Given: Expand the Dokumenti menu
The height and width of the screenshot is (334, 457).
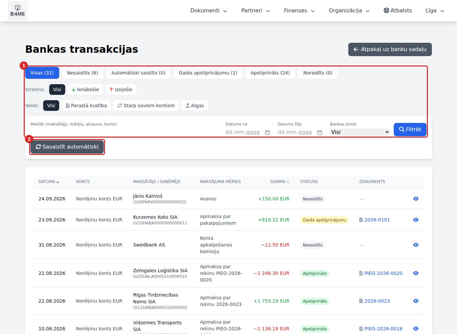Looking at the screenshot, I should (209, 11).
